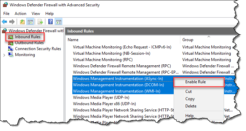Select Inbound Rules in the tree
The height and width of the screenshot is (131, 246).
pos(28,37)
